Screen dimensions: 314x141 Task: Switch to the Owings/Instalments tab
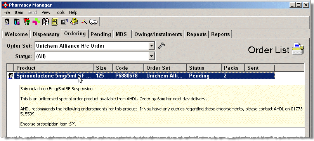(158, 34)
